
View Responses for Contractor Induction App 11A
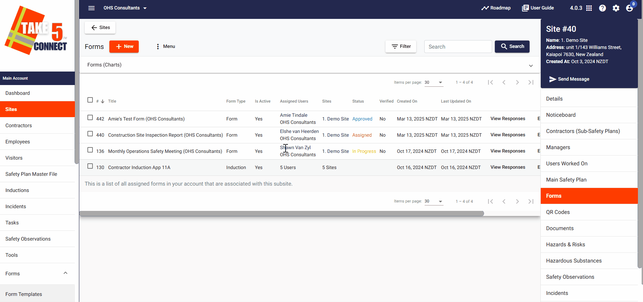(x=508, y=167)
